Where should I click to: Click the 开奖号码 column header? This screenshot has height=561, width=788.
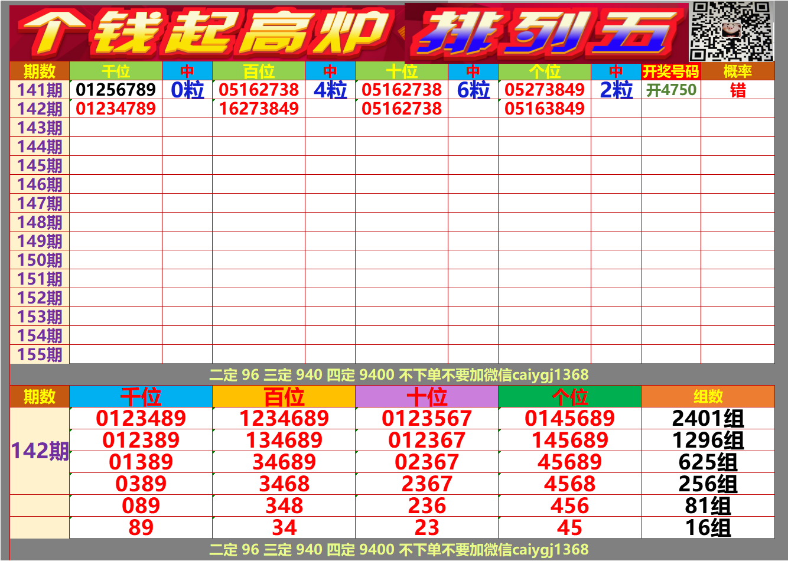tap(670, 71)
